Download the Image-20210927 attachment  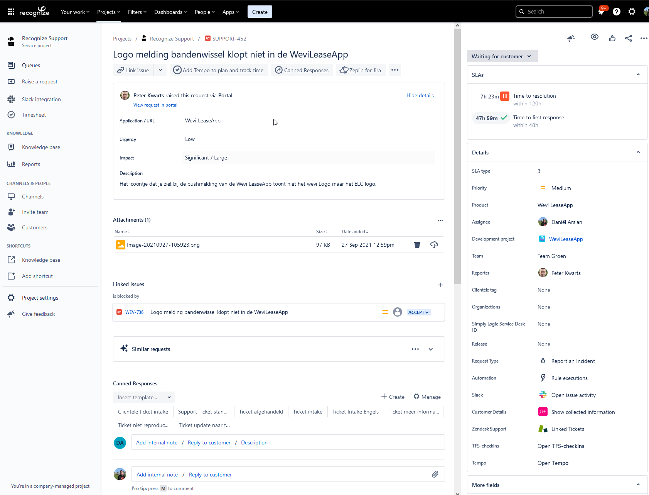click(x=434, y=245)
